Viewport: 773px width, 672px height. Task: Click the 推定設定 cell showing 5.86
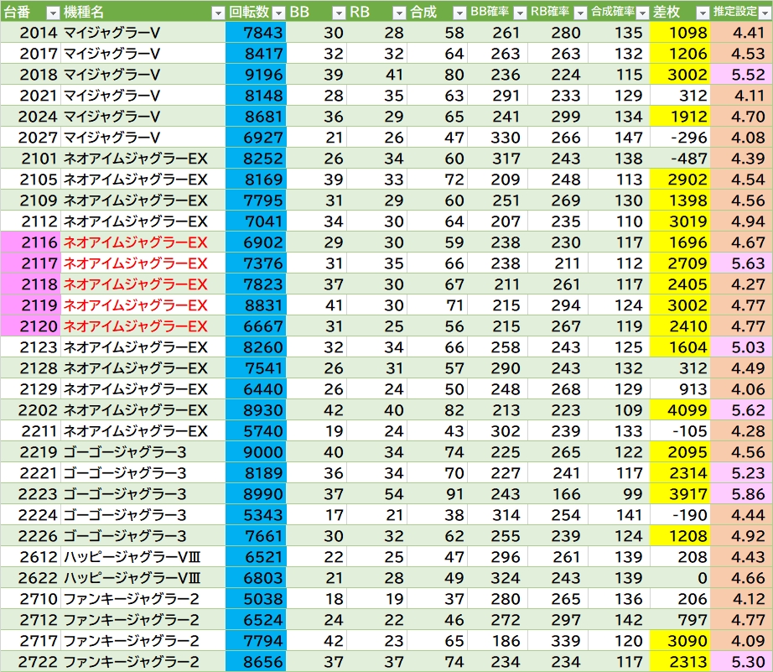(741, 494)
